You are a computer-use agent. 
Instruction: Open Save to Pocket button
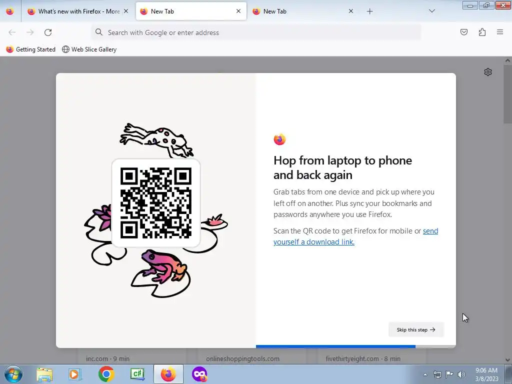[x=464, y=32]
